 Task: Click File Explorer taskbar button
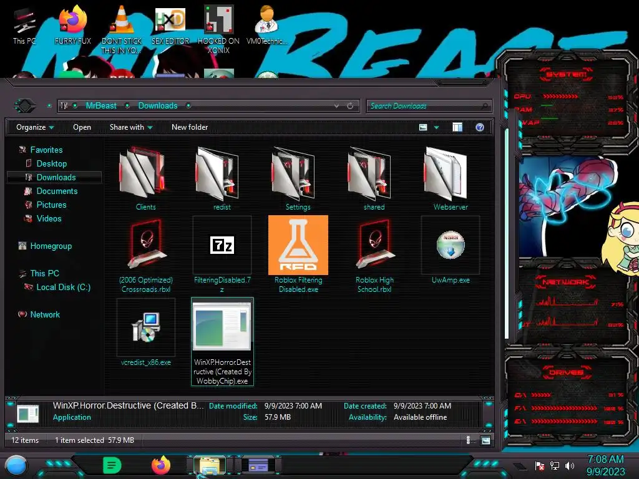[210, 465]
